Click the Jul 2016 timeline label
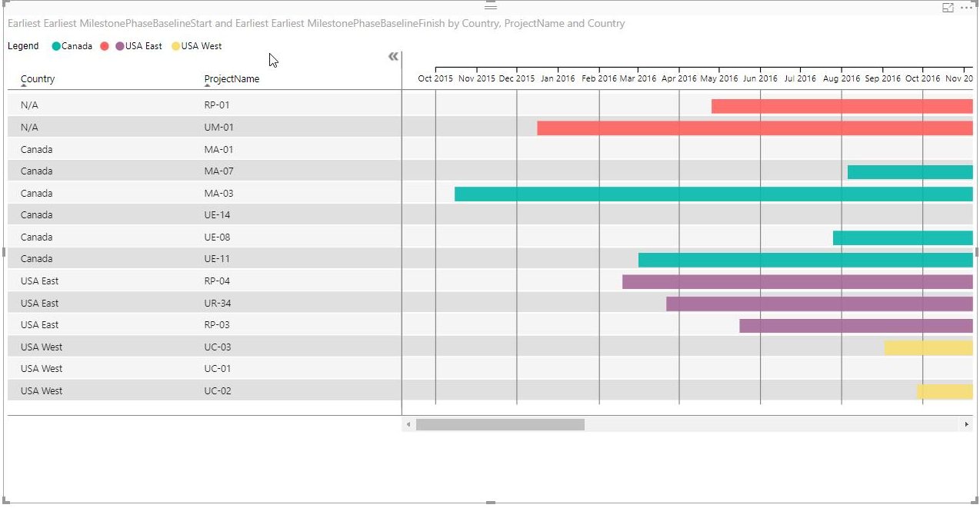 point(800,78)
